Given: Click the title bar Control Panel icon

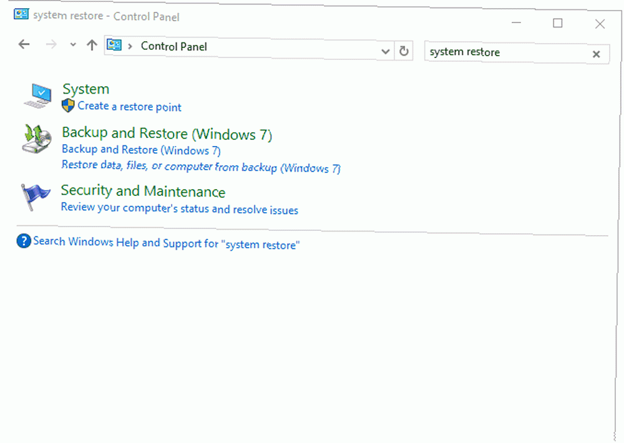Looking at the screenshot, I should point(21,14).
